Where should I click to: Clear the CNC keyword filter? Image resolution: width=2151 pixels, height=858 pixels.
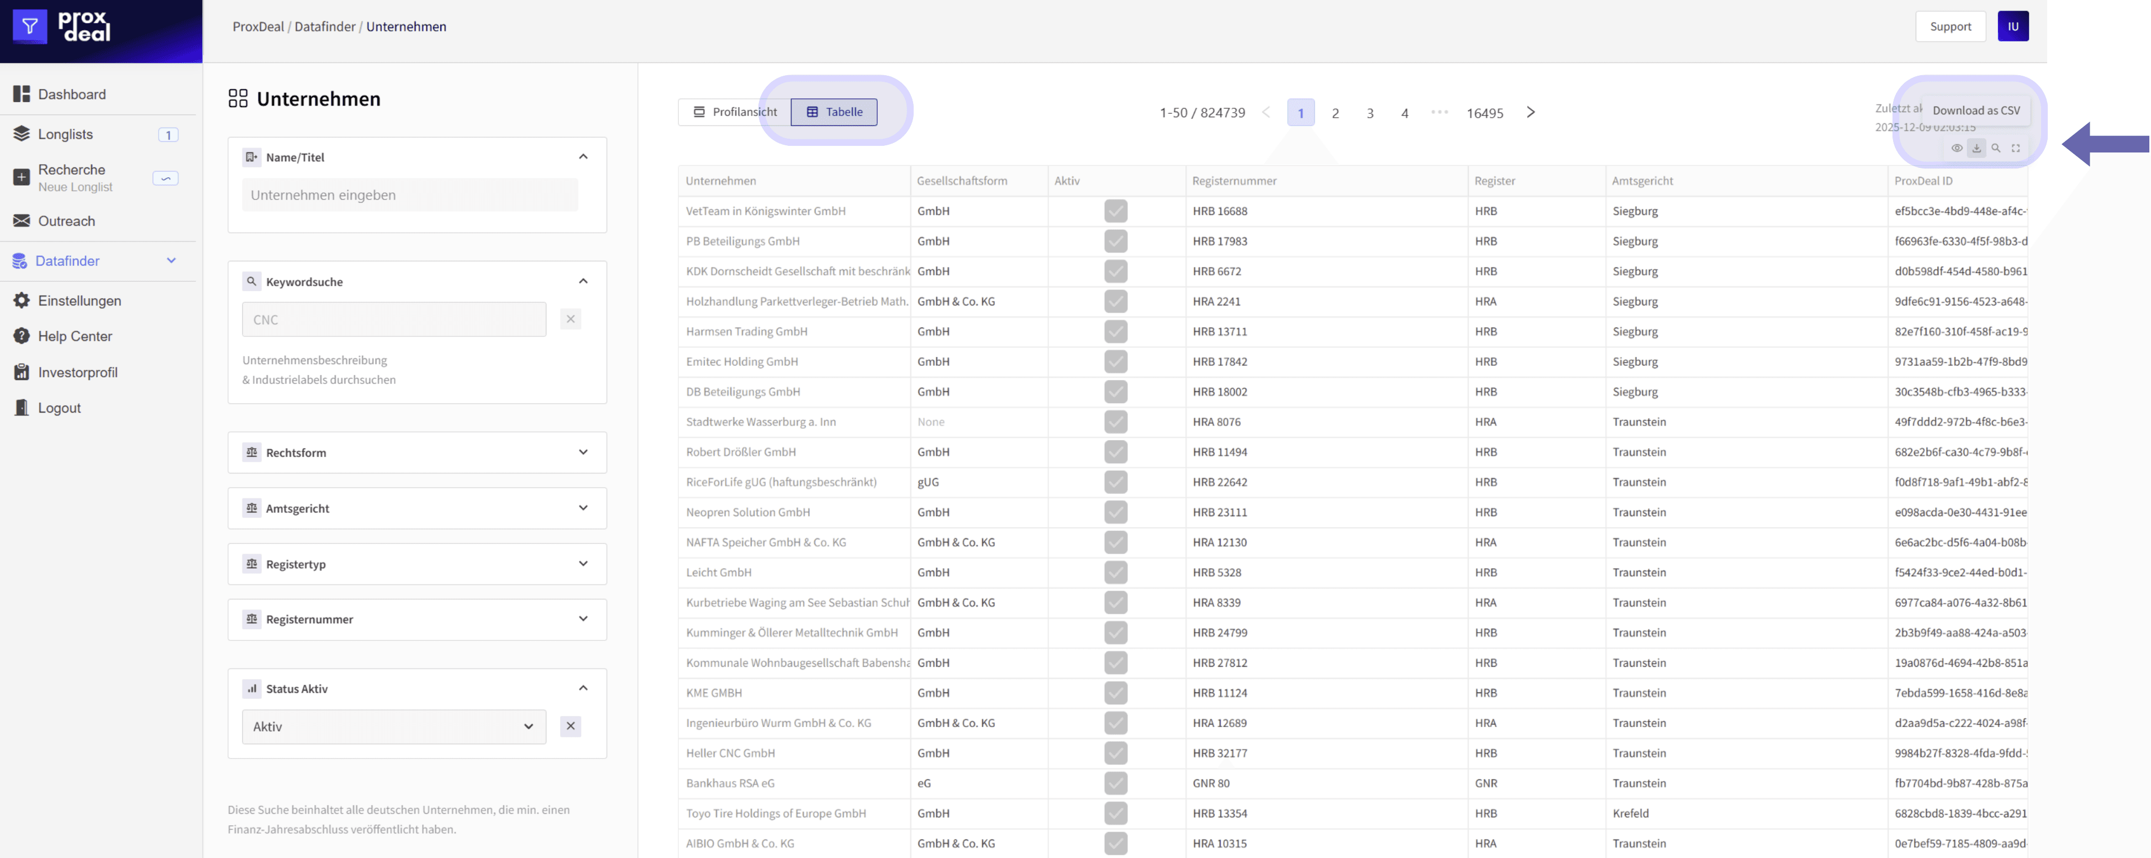point(570,319)
